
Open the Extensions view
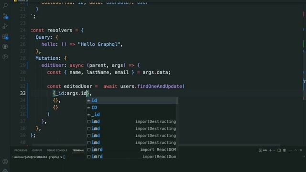pos(5,36)
